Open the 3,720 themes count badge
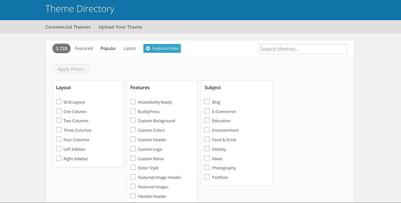 pyautogui.click(x=61, y=48)
